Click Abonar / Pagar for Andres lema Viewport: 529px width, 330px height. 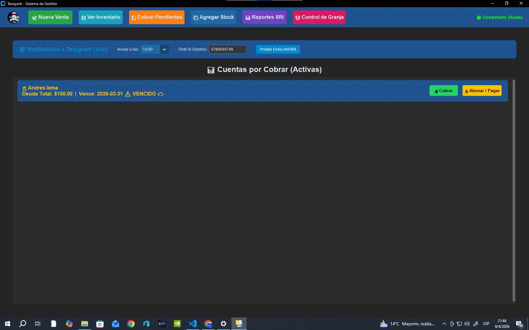(482, 91)
